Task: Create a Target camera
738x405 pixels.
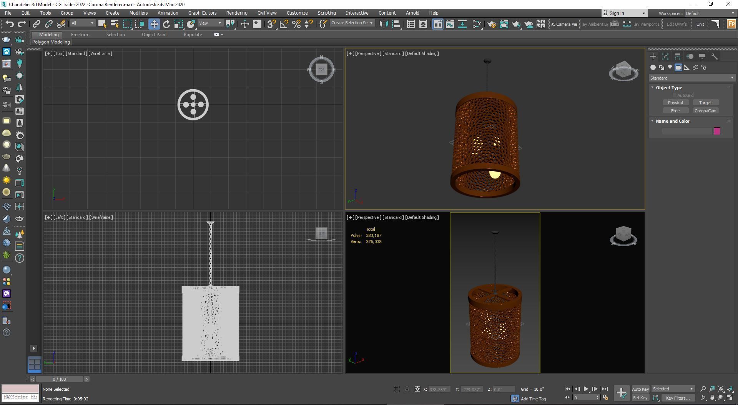Action: (x=705, y=103)
